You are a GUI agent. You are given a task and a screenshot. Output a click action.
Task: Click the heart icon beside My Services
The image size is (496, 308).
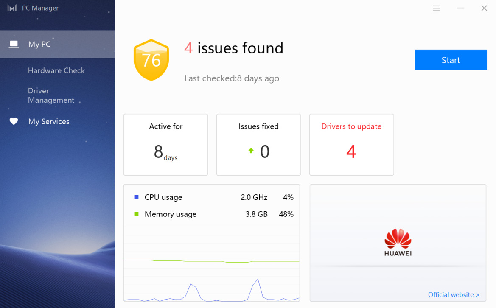14,121
